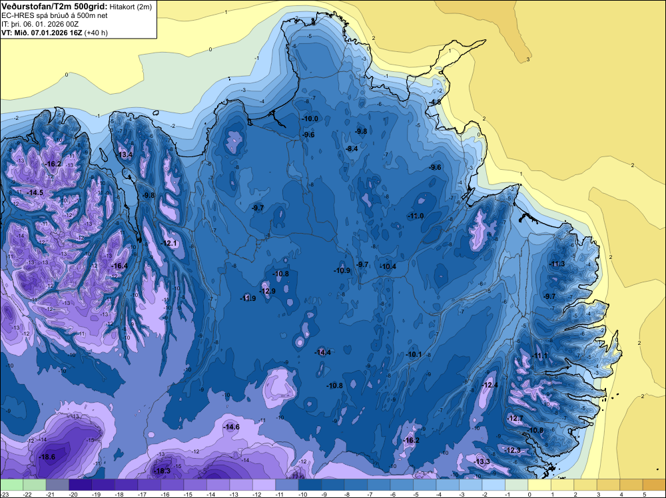Click the -10.4 temperature reading
The image size is (666, 498).
click(x=388, y=266)
